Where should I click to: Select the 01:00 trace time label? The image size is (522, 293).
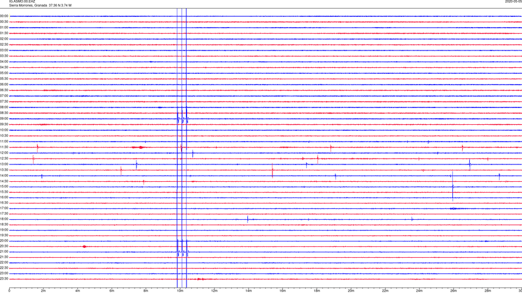point(4,28)
